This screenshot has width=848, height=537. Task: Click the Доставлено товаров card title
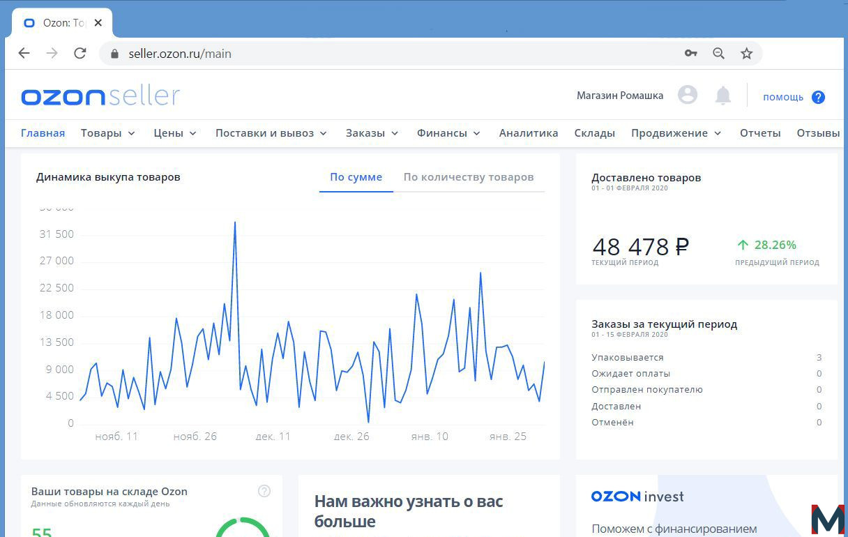click(x=646, y=178)
